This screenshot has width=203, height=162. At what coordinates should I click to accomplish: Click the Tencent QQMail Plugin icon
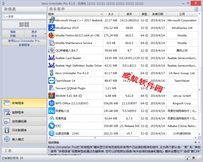[51, 88]
